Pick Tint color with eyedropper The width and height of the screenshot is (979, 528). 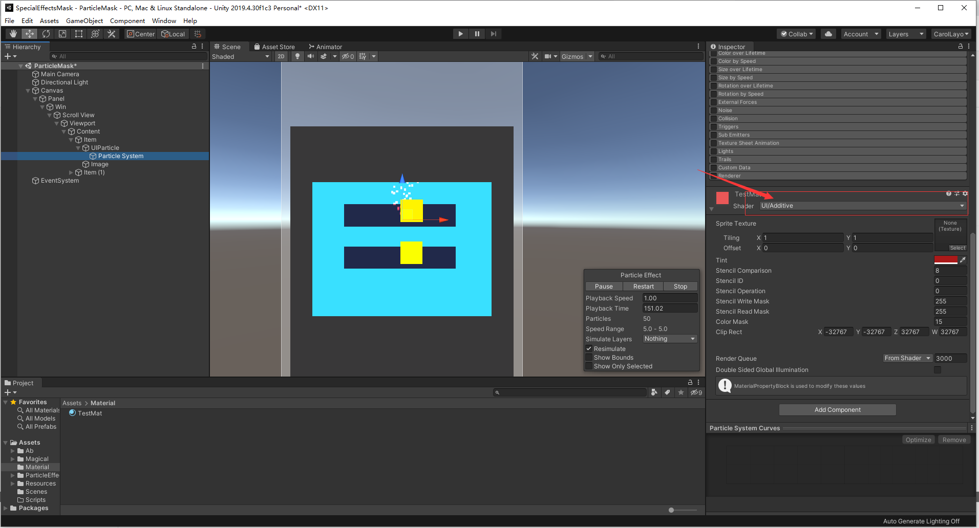click(963, 260)
